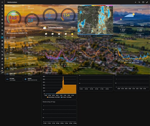Click the calendar icon of Regen Woche card

click(7, 69)
